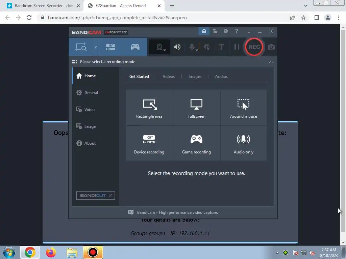Click Chrome icon on taskbar
The height and width of the screenshot is (259, 346).
click(30, 252)
